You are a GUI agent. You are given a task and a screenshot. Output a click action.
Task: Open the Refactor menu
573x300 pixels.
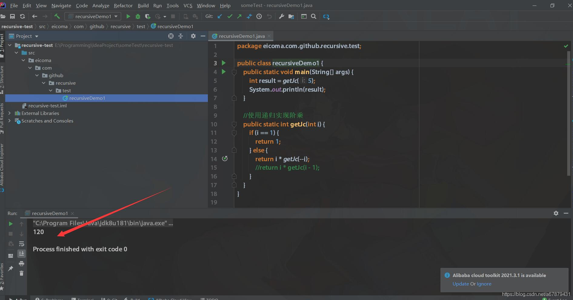pyautogui.click(x=123, y=5)
